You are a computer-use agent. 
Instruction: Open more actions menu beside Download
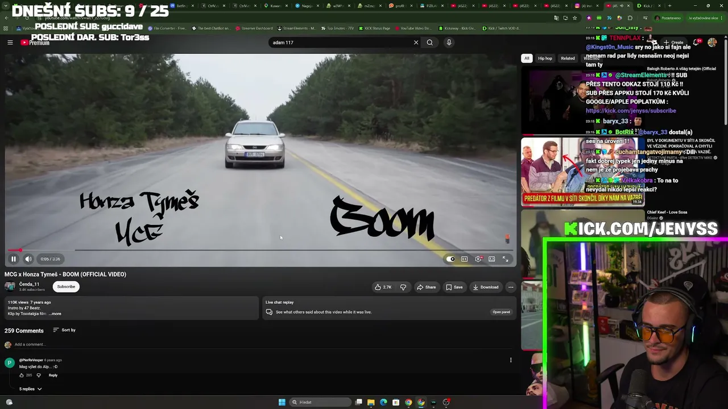pyautogui.click(x=511, y=287)
